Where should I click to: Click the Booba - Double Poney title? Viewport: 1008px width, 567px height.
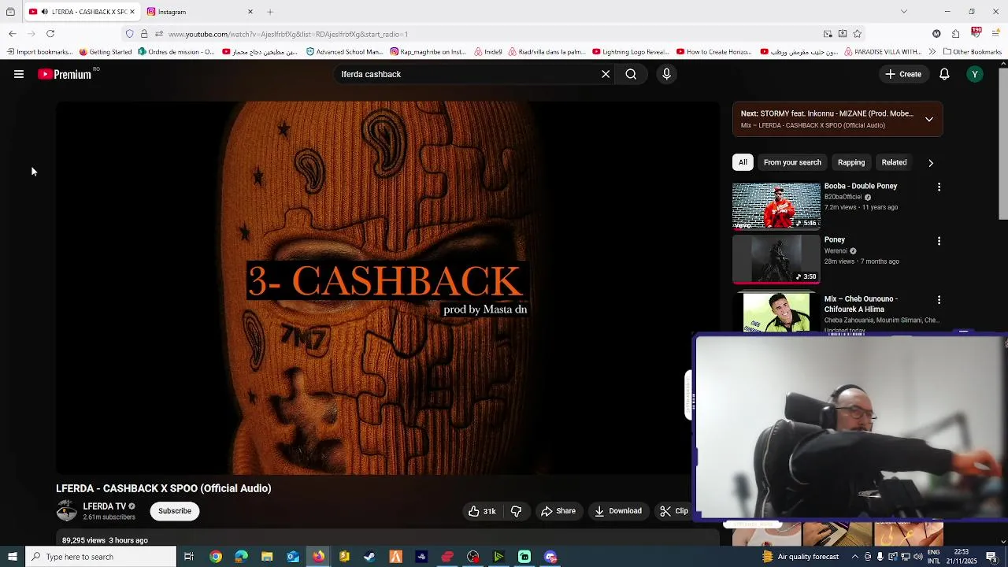(x=861, y=186)
